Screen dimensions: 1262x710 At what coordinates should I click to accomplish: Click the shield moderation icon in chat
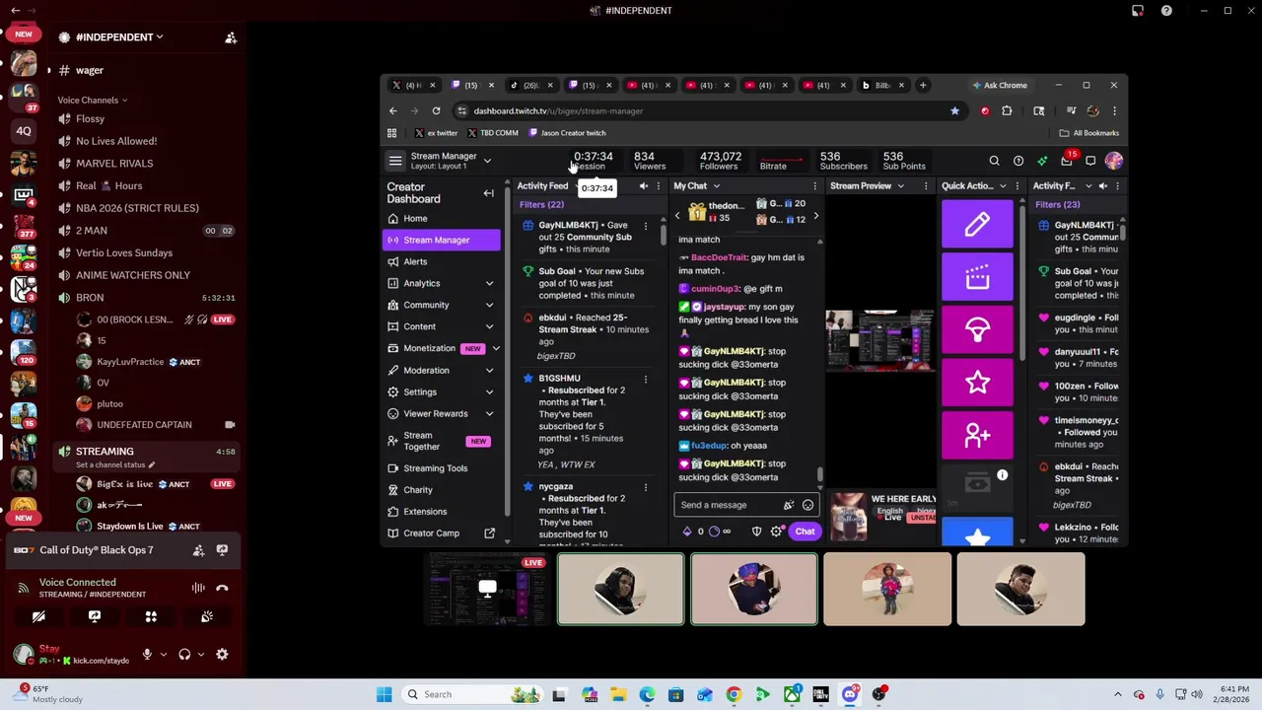(x=756, y=532)
